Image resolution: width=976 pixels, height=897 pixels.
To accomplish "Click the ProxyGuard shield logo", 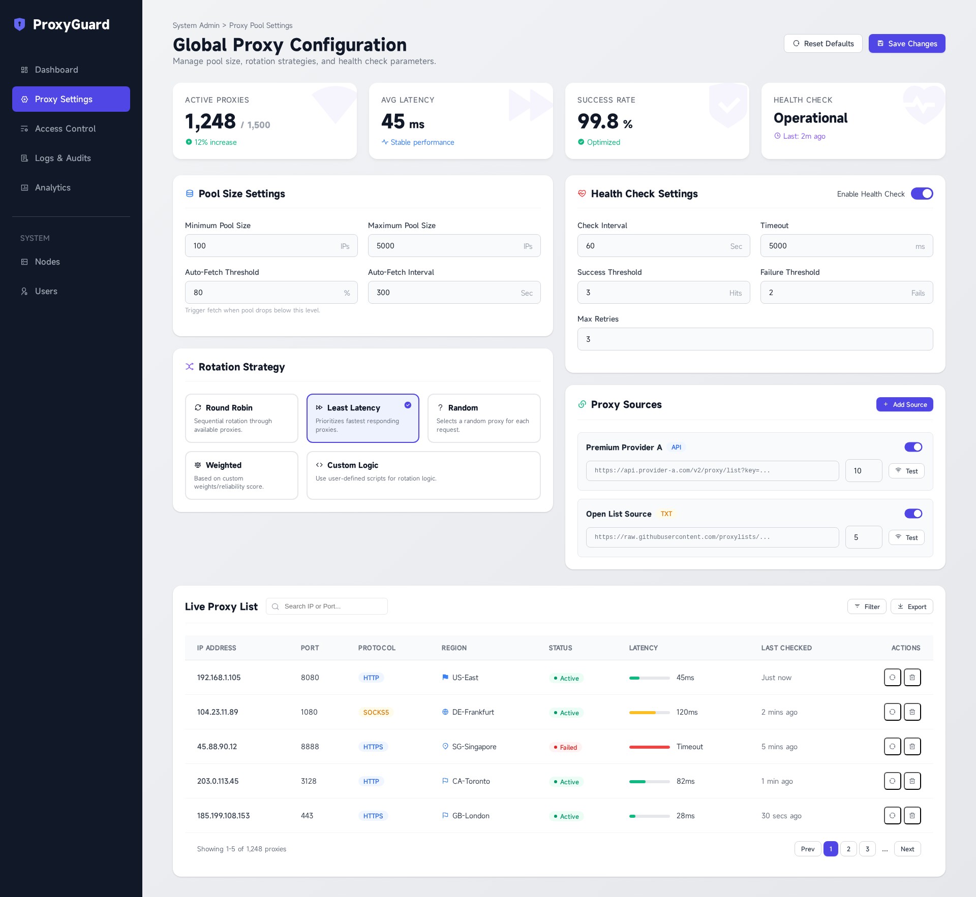I will pyautogui.click(x=19, y=24).
